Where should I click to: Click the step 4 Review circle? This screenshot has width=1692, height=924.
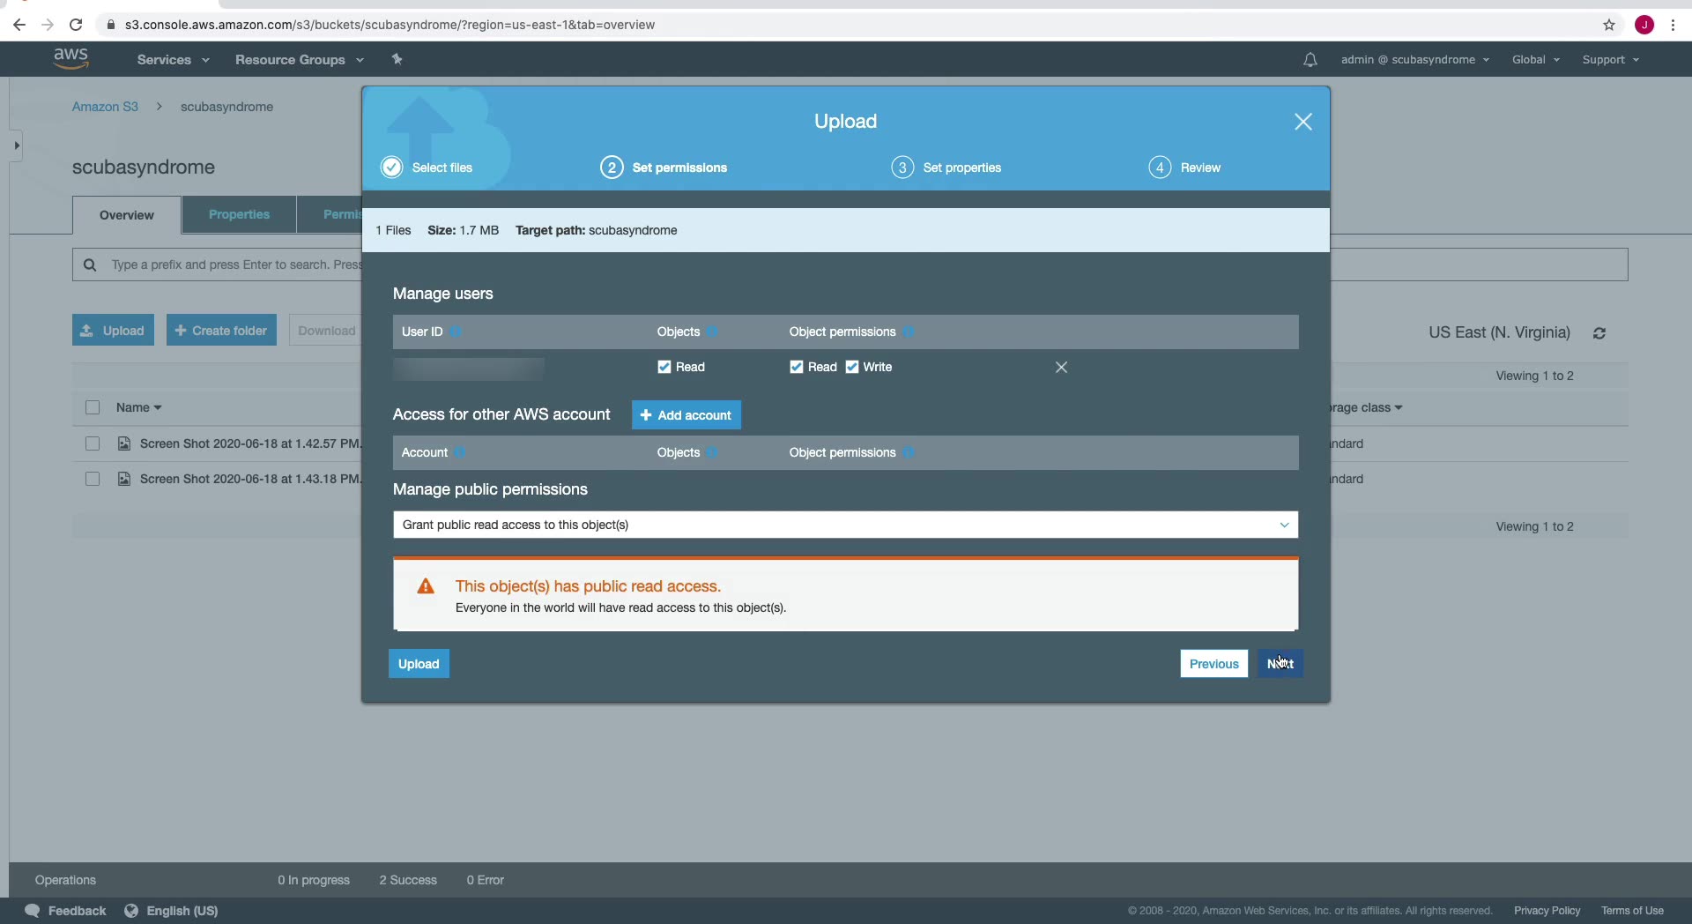[1160, 168]
